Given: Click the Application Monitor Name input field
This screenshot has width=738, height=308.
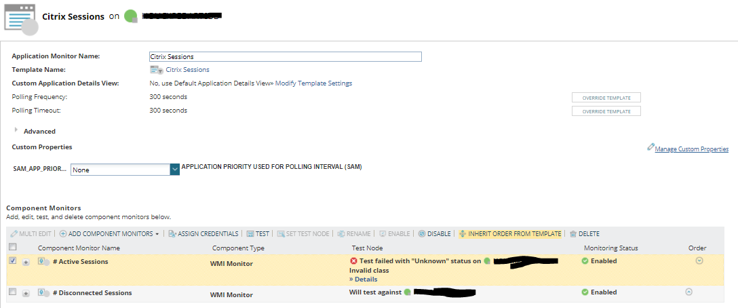Looking at the screenshot, I should click(x=285, y=56).
